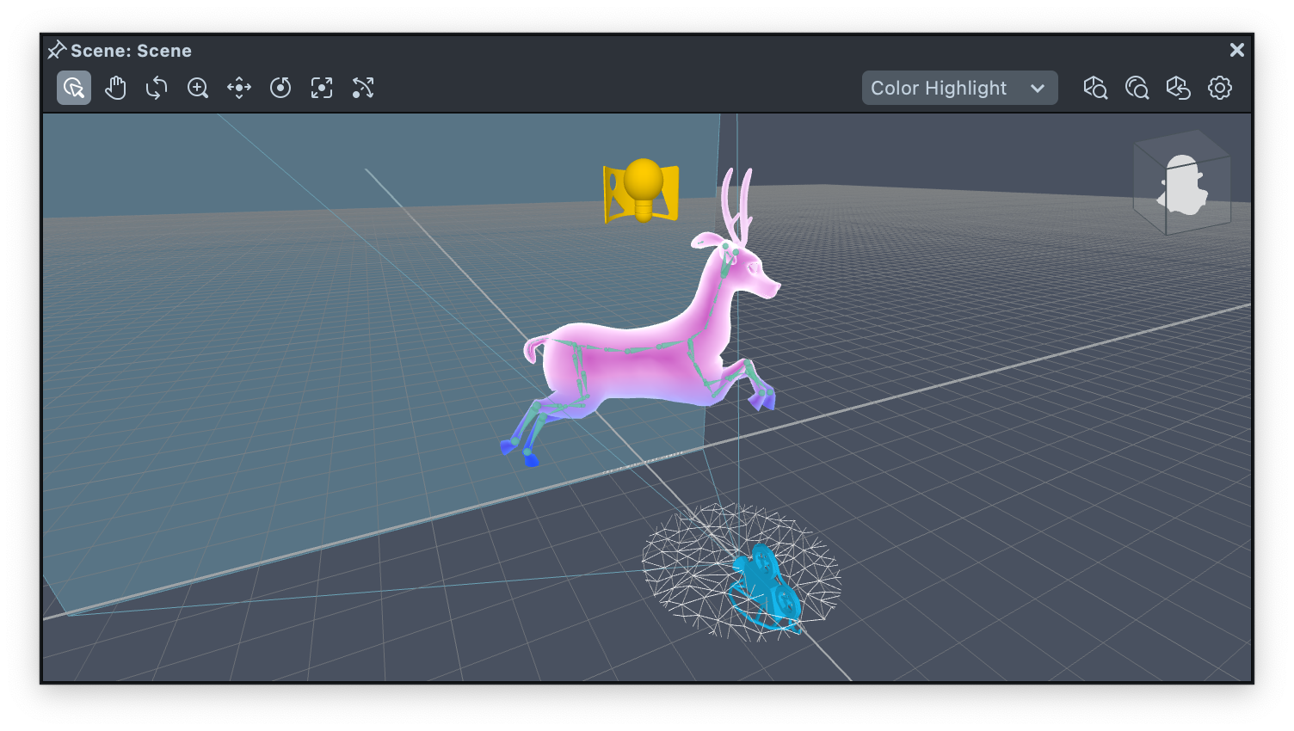This screenshot has width=1294, height=731.
Task: Click the cube with return arrow icon
Action: 1178,88
